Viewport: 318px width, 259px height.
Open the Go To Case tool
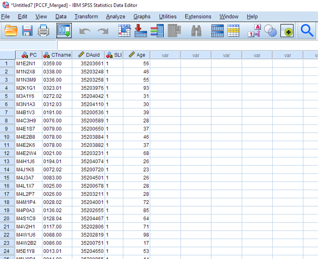click(125, 31)
